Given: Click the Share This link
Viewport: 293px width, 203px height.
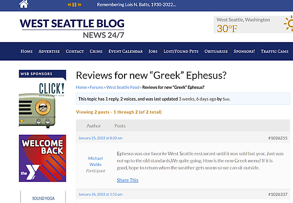Looking at the screenshot, I should point(127,180).
